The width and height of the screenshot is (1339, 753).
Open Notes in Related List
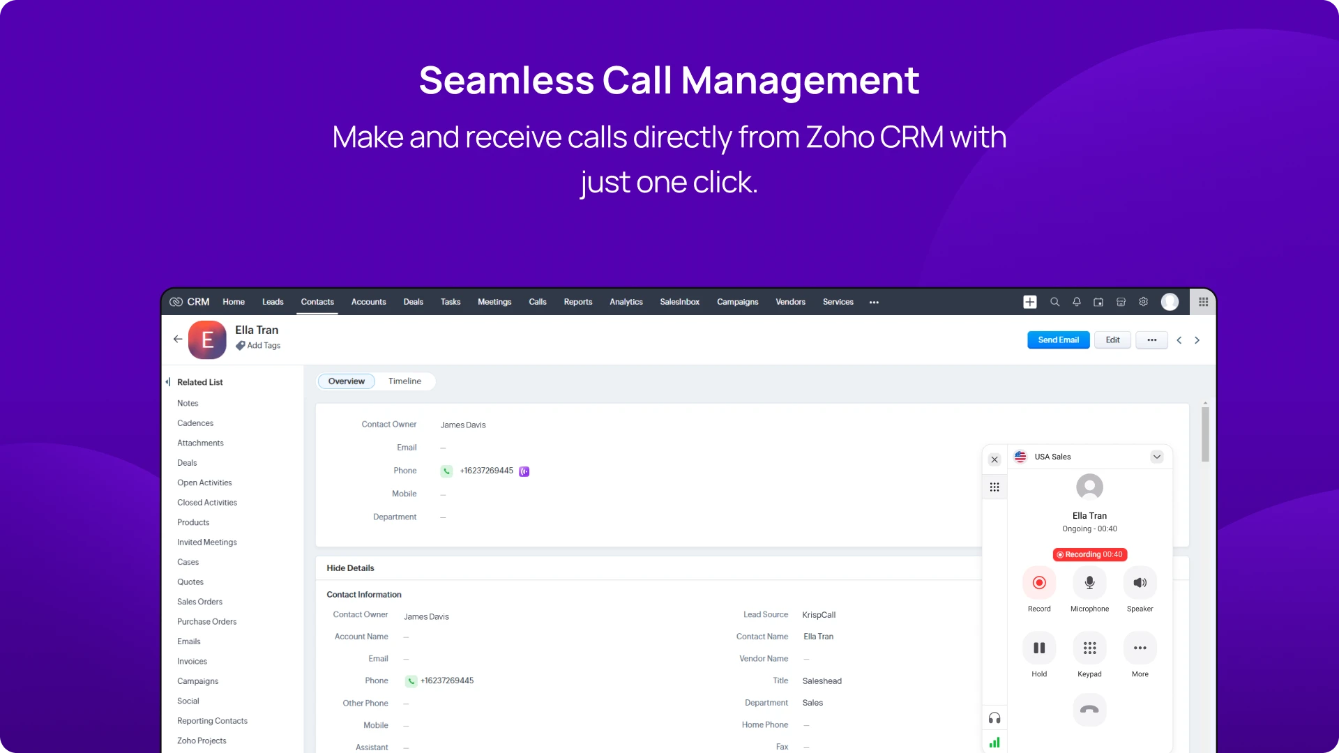[188, 404]
